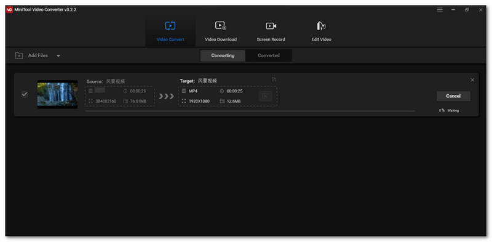Switch to the Converted sub-tab

[x=269, y=55]
